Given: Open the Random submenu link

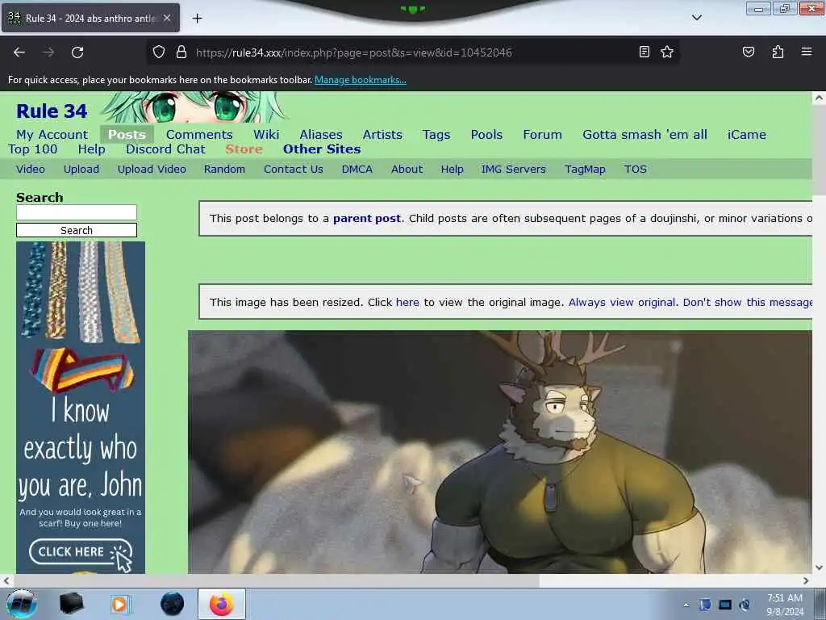Looking at the screenshot, I should (224, 170).
